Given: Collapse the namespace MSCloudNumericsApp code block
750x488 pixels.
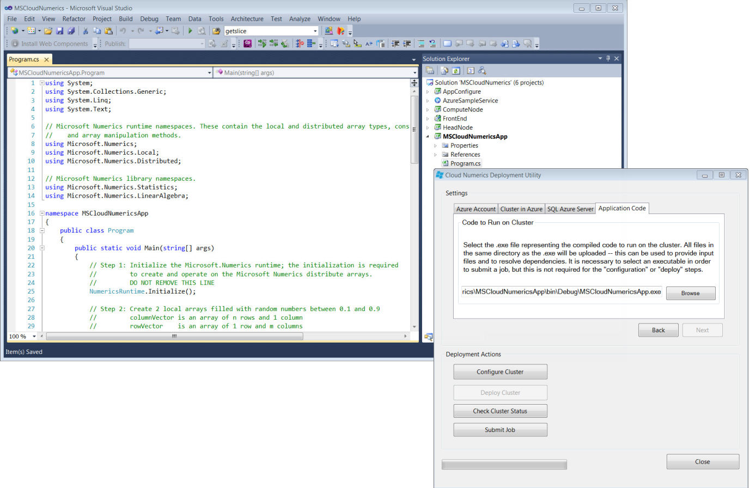Looking at the screenshot, I should click(x=42, y=213).
